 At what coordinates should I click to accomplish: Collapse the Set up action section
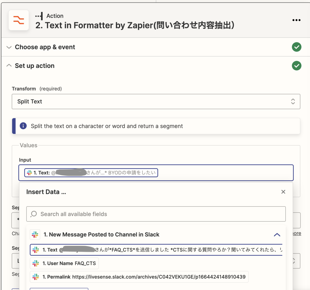coord(9,65)
